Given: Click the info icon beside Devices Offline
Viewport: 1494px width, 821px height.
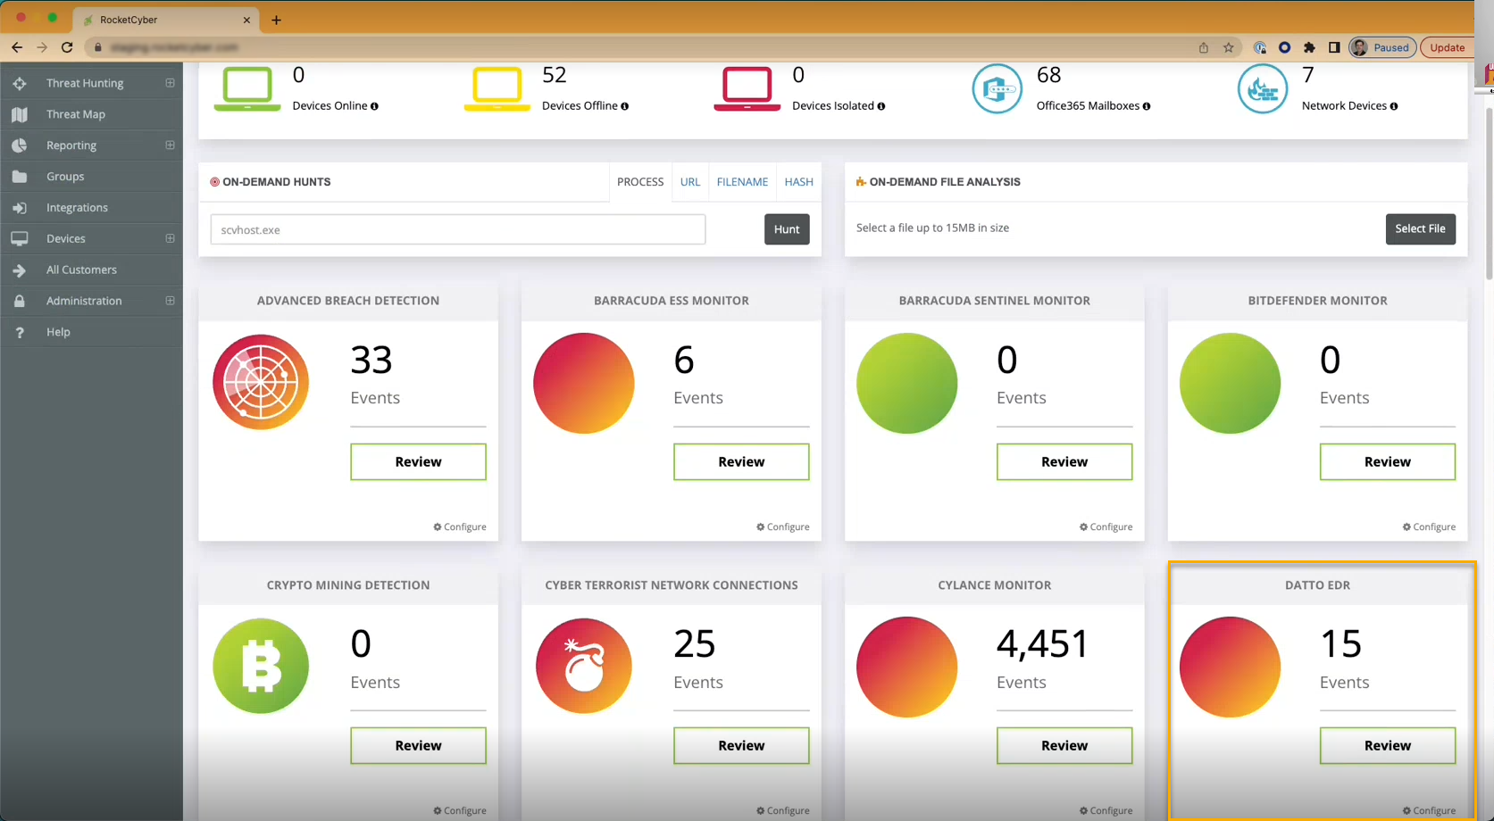Looking at the screenshot, I should pos(624,106).
